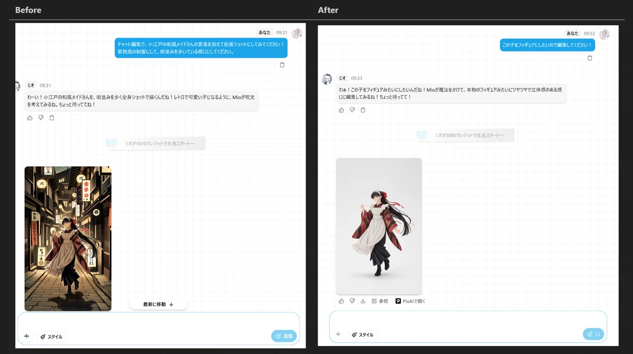
Task: Click PixAIで開く link under figure image
Action: (x=410, y=301)
